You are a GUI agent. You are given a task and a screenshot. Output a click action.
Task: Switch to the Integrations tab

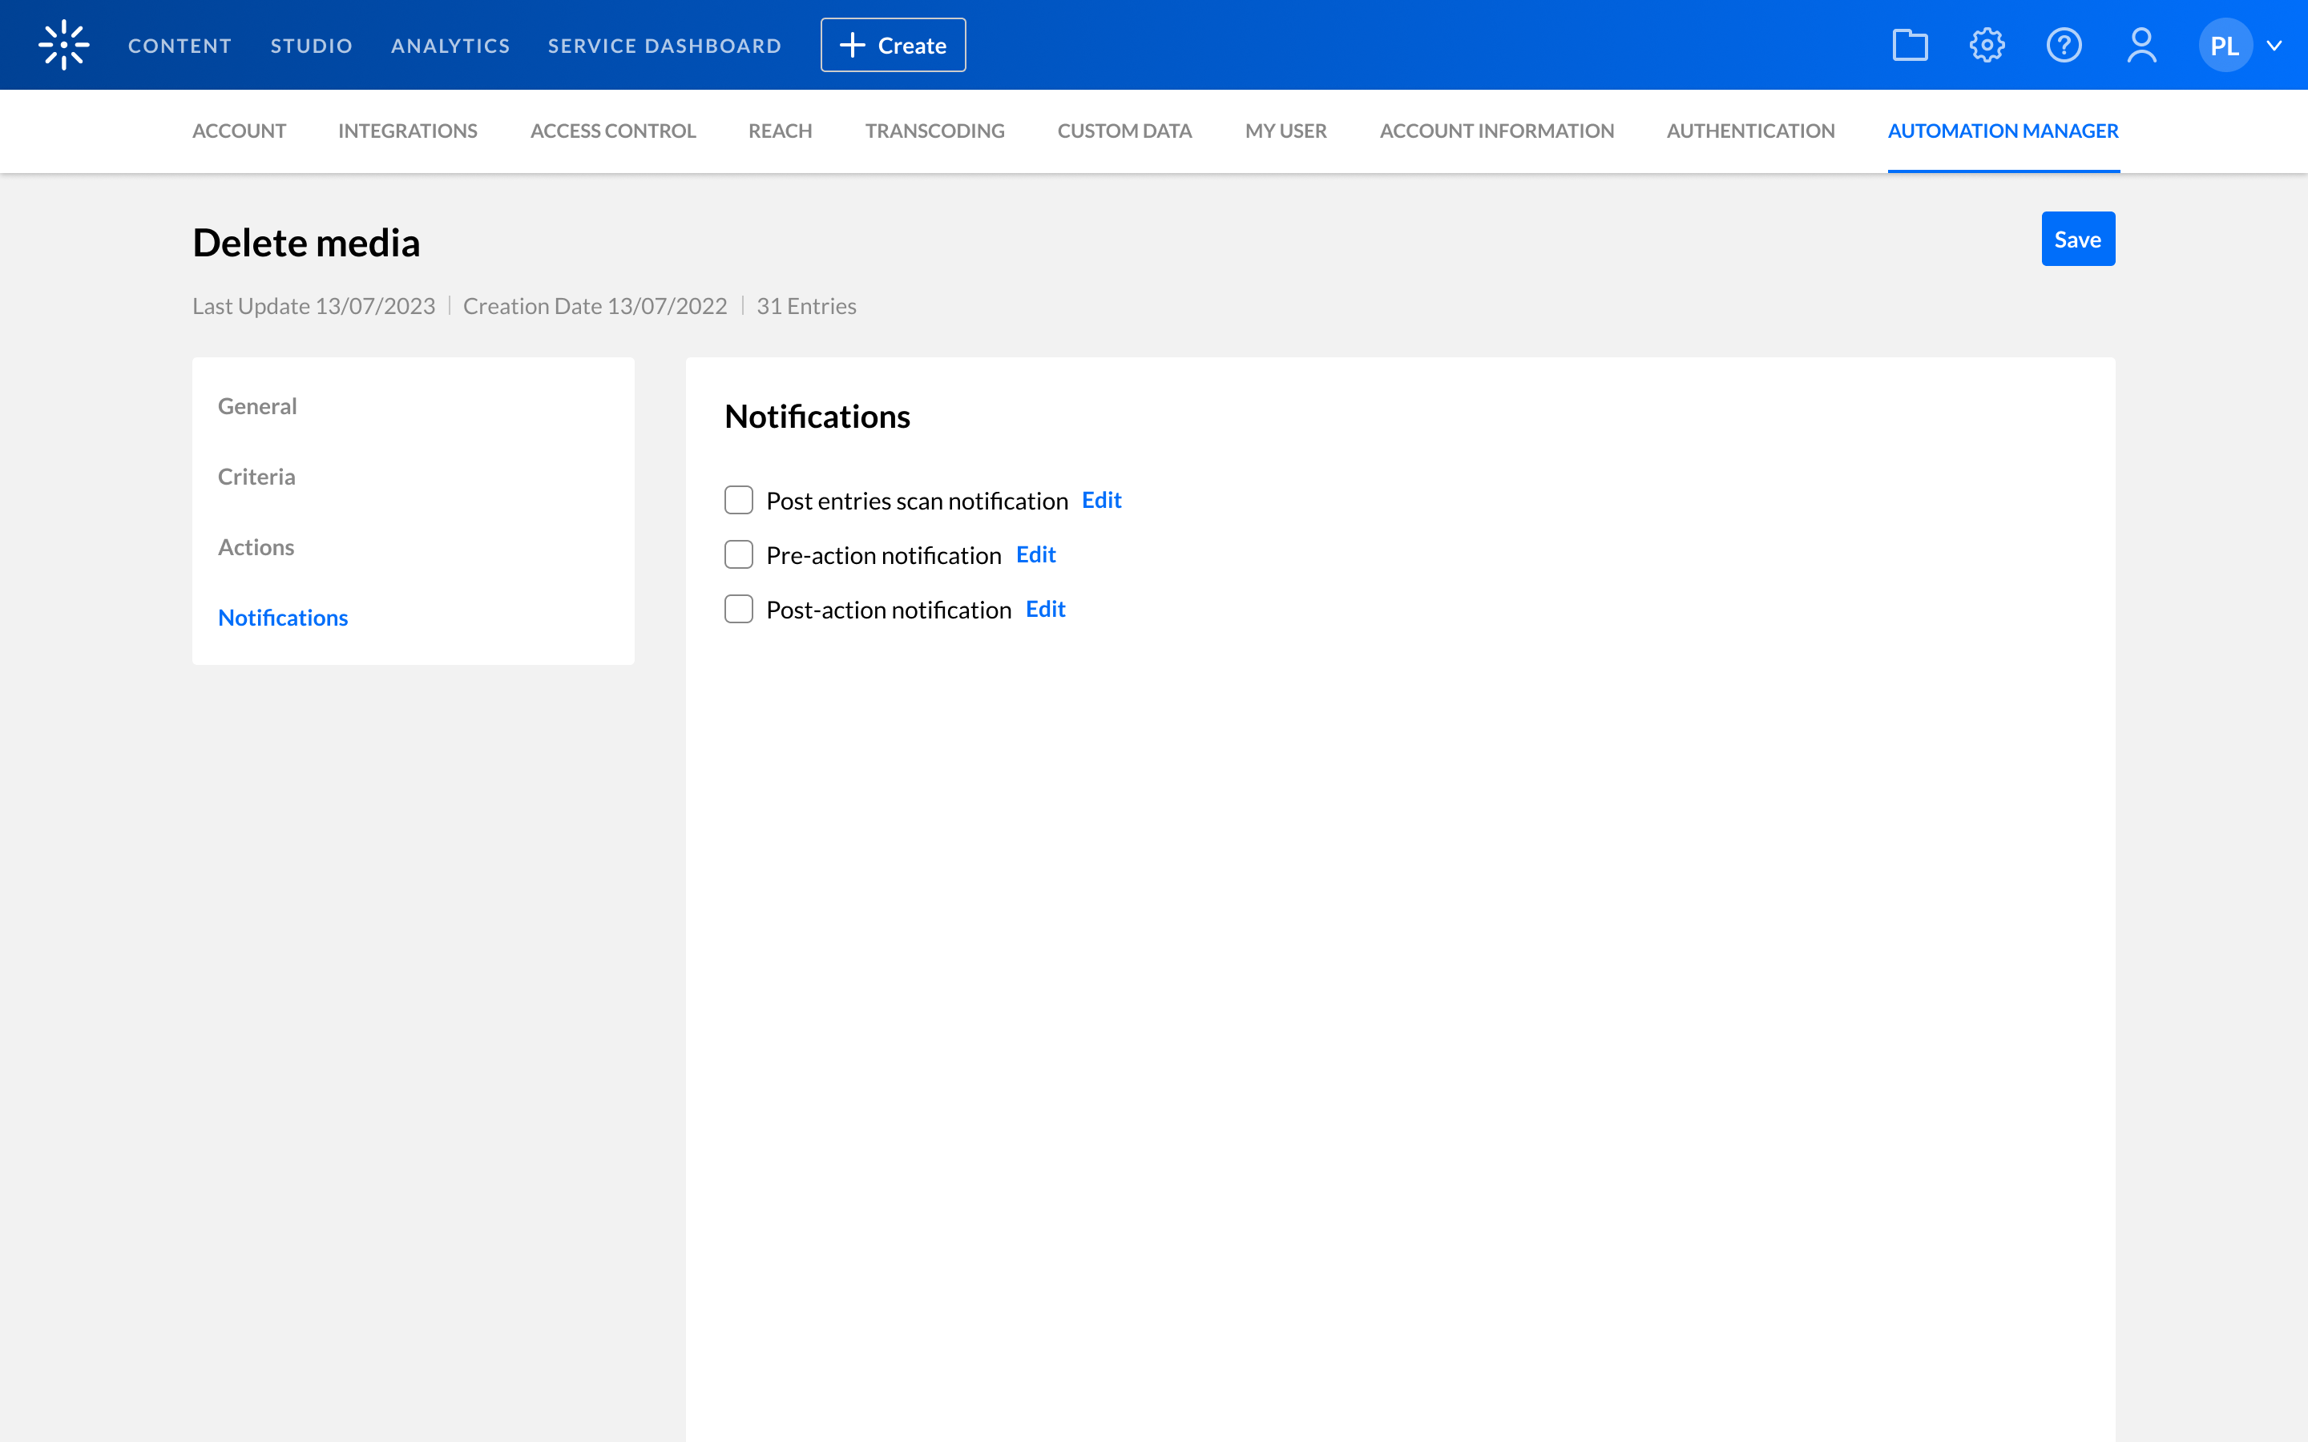tap(407, 131)
